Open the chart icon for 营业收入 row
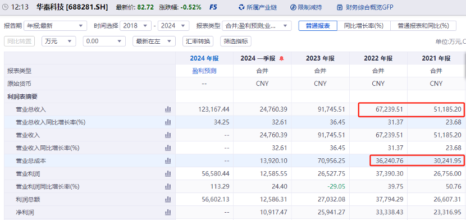The width and height of the screenshot is (466, 220). coord(168,135)
